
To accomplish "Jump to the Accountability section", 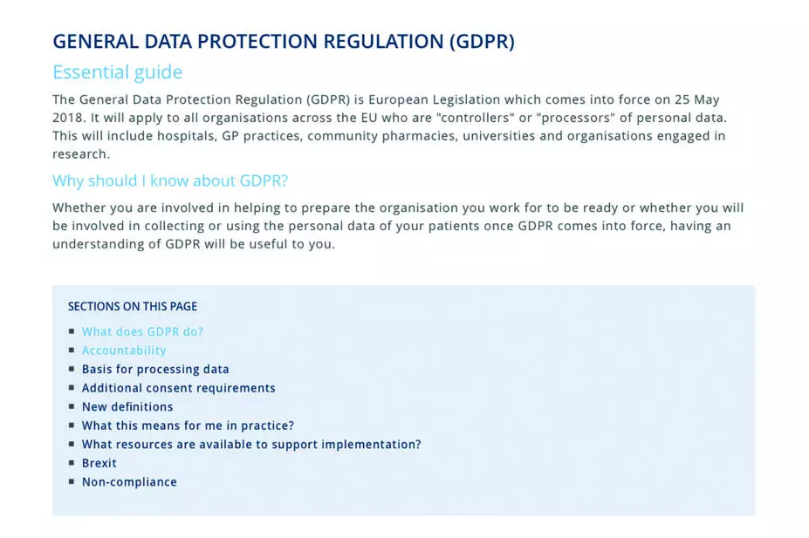I will point(124,351).
